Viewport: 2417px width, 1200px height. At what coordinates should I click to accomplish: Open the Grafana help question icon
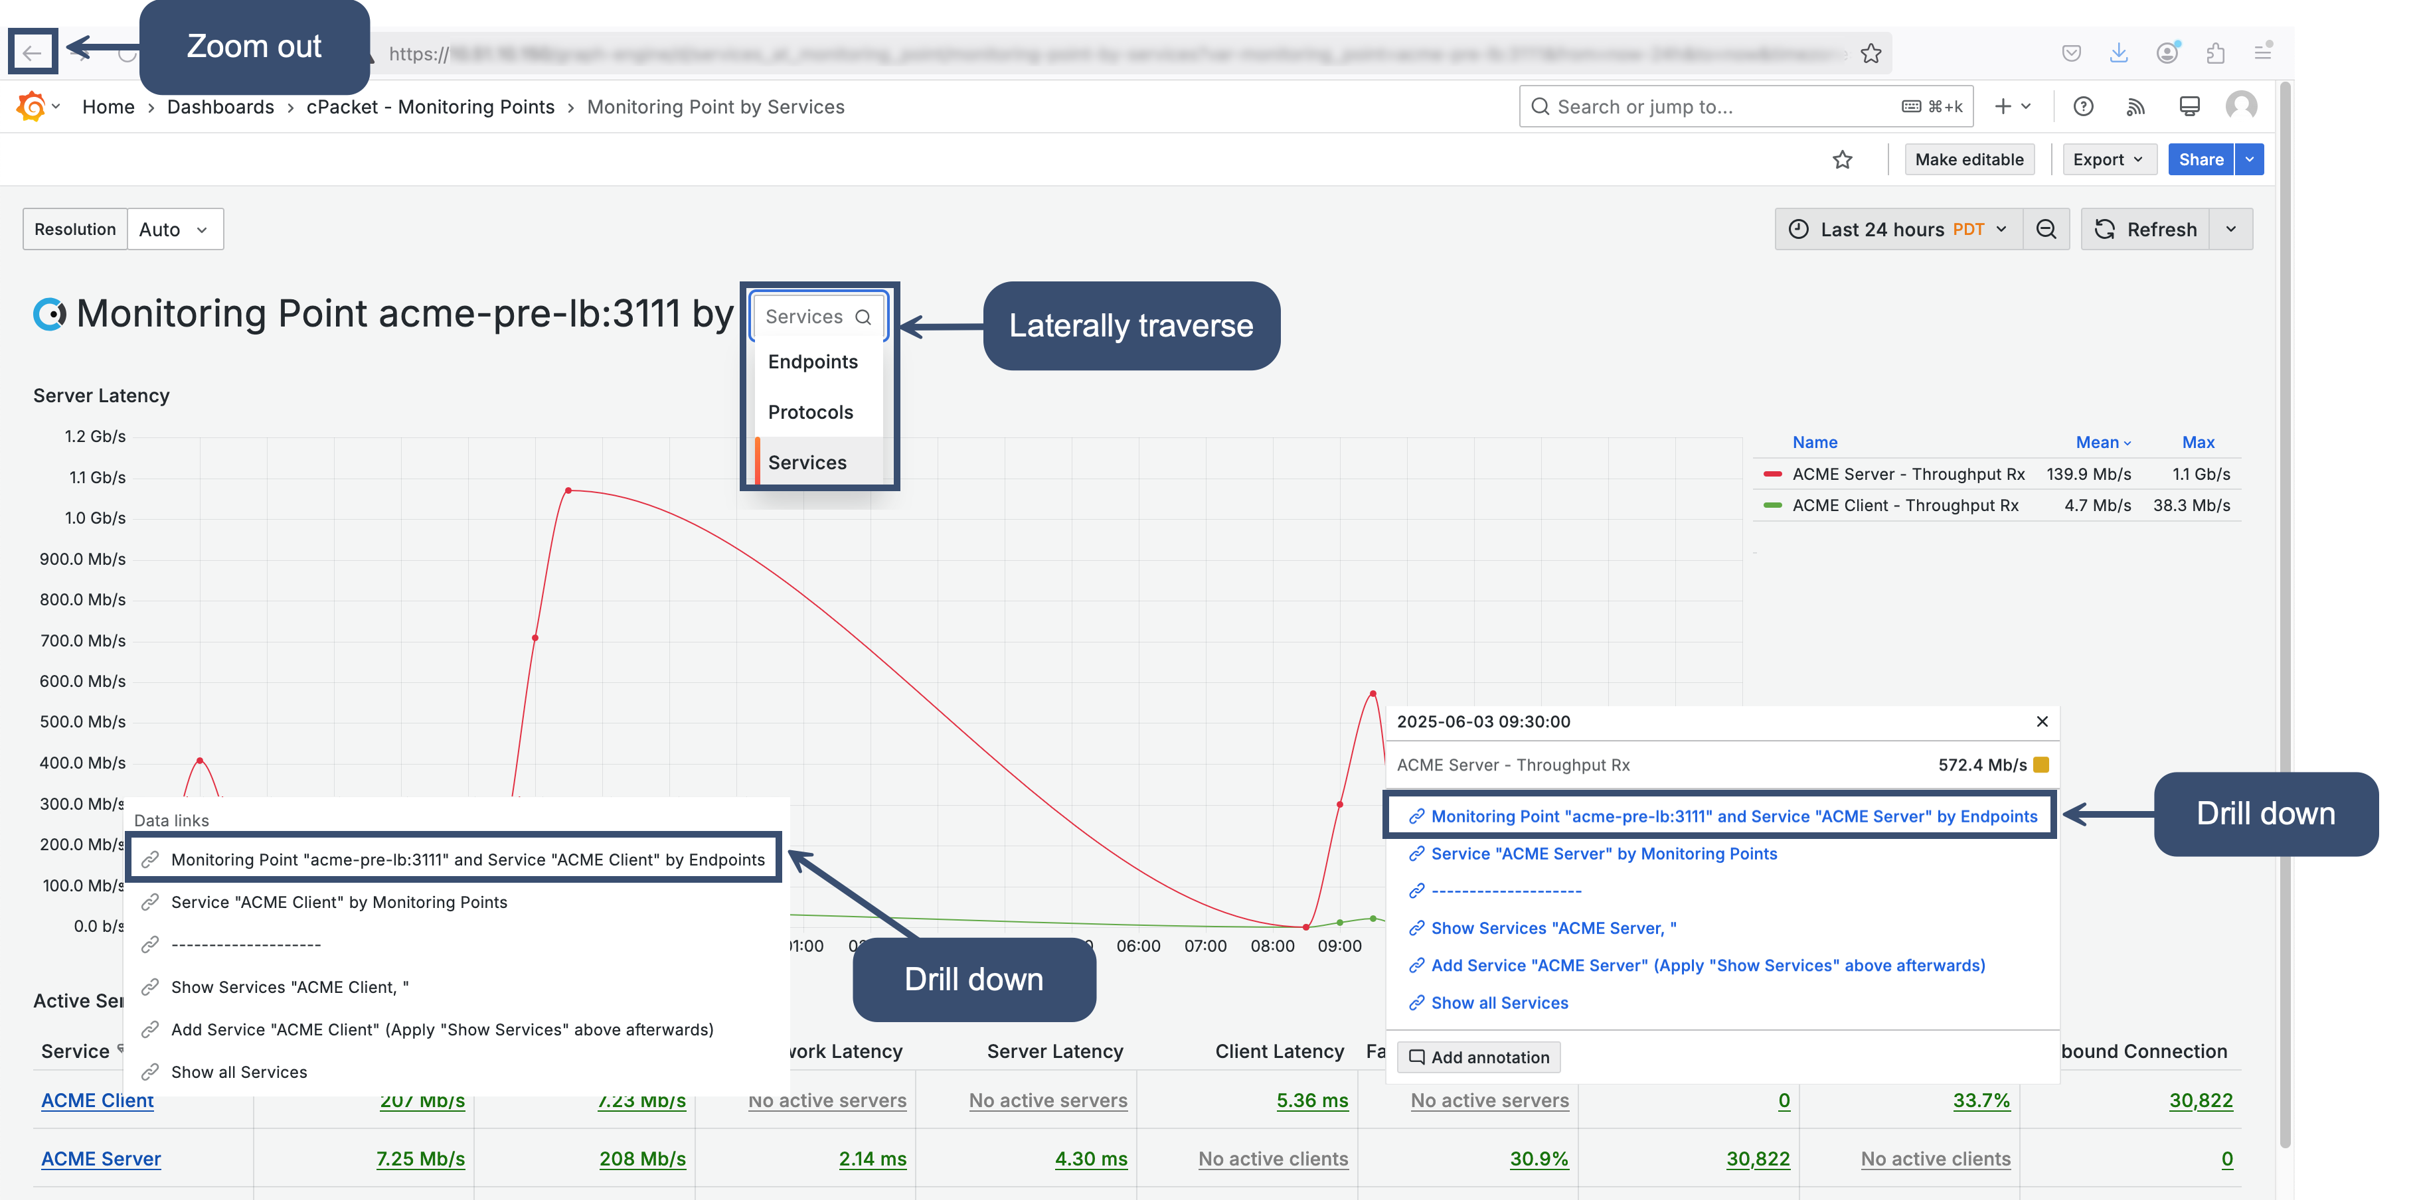[2083, 107]
